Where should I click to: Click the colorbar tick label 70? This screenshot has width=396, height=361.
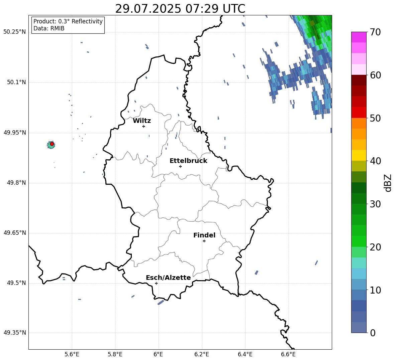pyautogui.click(x=375, y=32)
